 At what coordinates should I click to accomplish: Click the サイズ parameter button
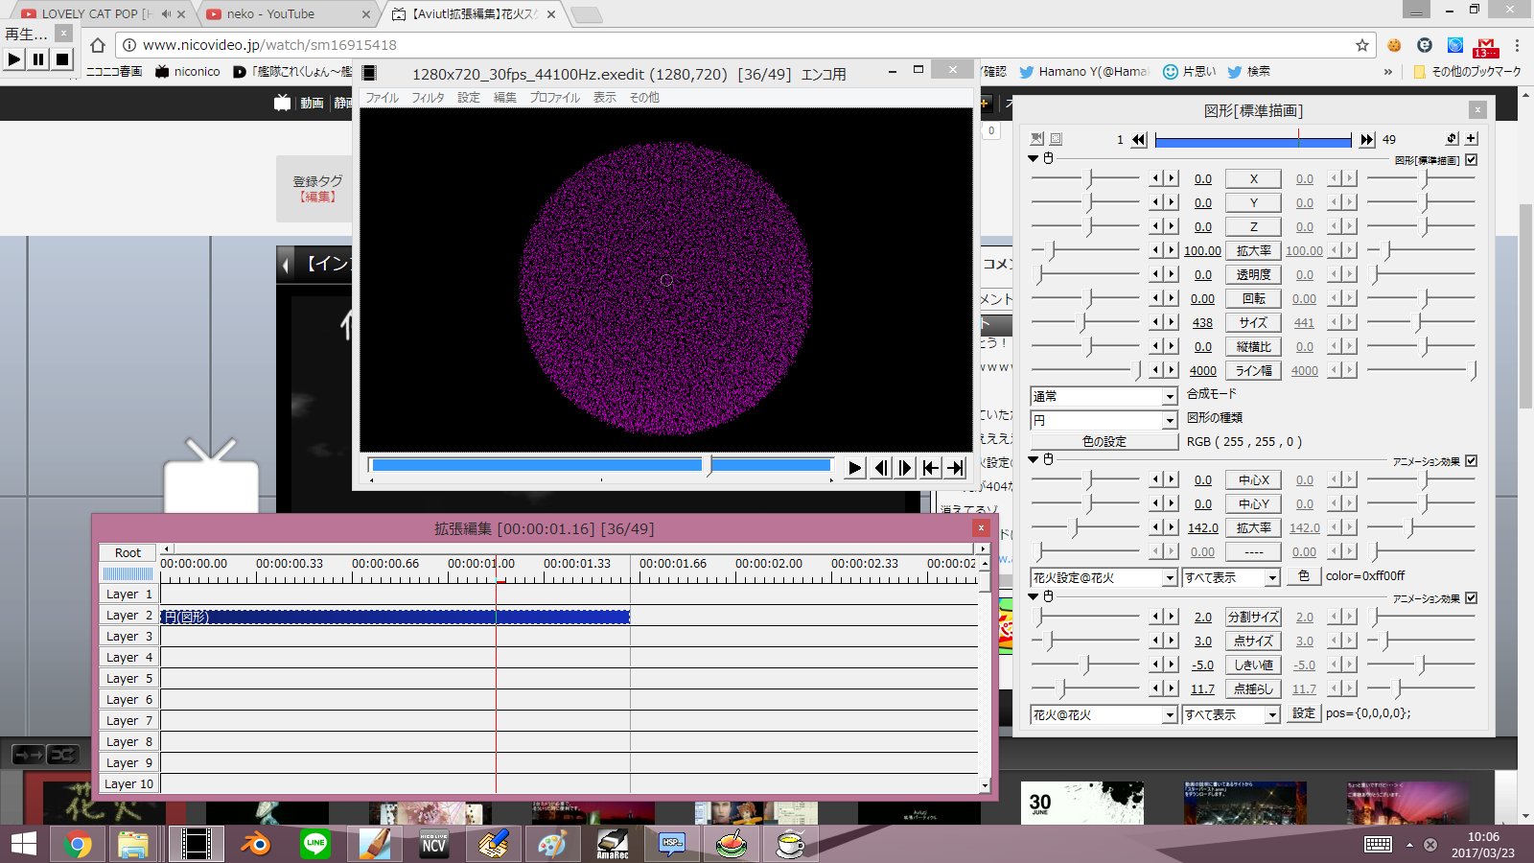click(x=1253, y=322)
